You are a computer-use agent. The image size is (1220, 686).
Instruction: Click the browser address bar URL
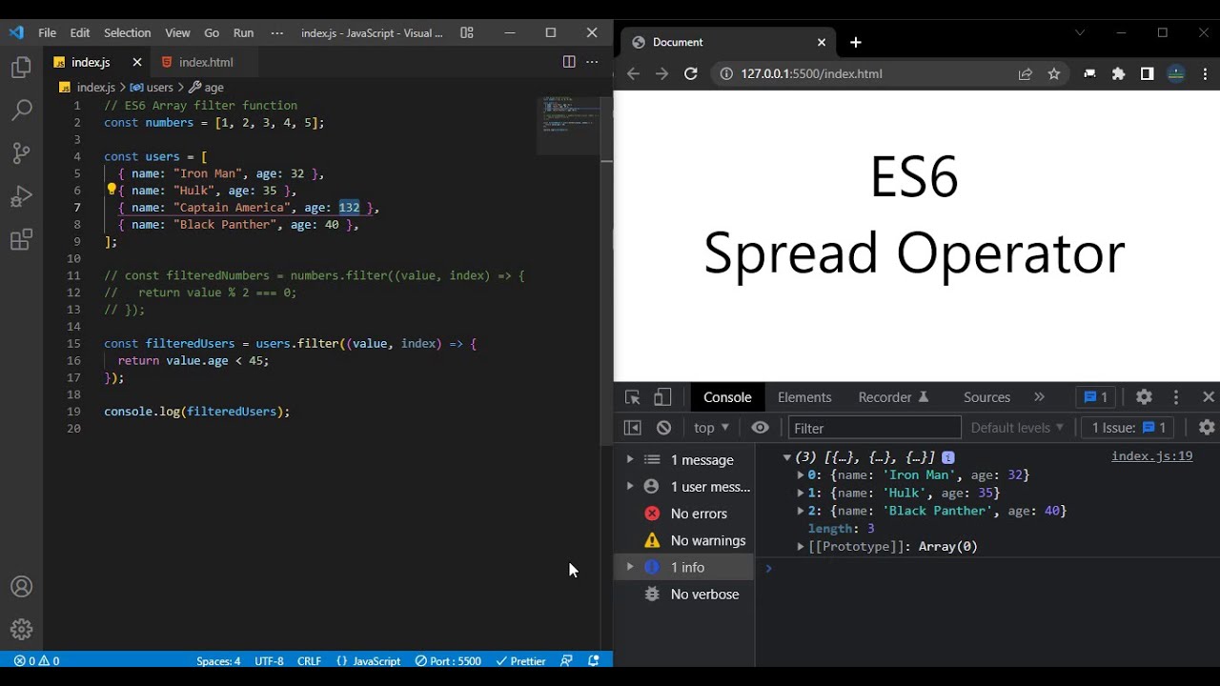point(811,73)
